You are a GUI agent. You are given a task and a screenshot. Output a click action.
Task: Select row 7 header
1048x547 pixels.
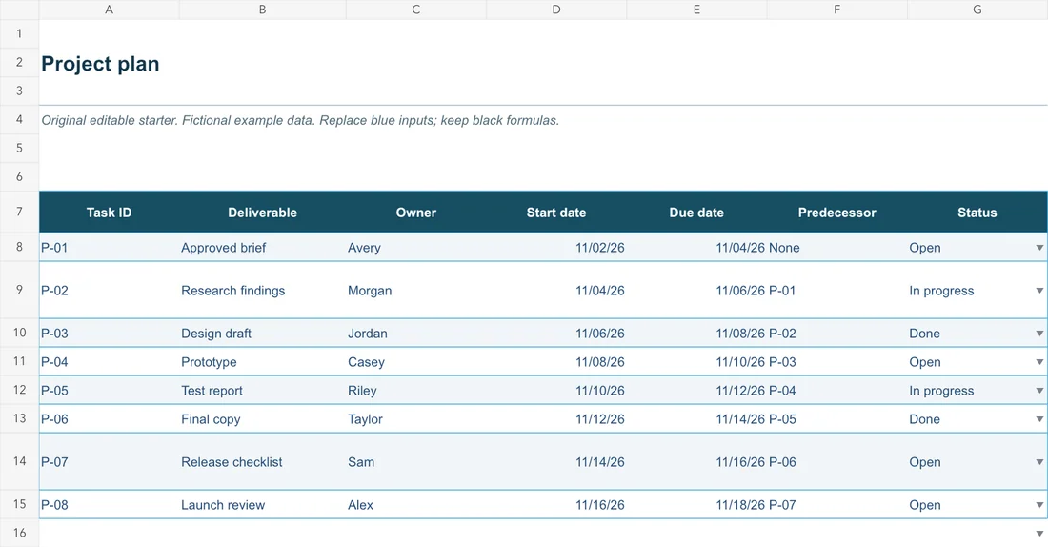19,212
